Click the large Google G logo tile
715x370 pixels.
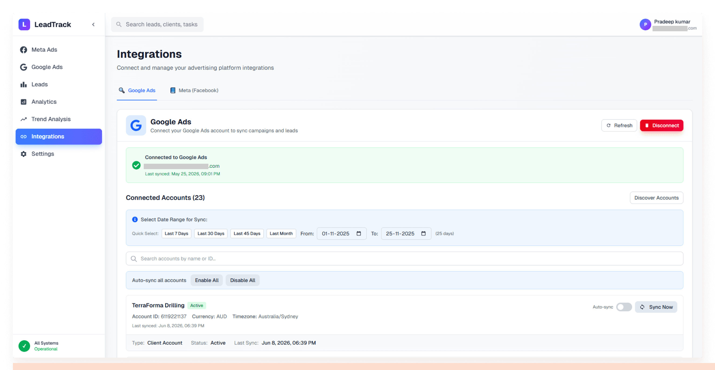pyautogui.click(x=136, y=125)
